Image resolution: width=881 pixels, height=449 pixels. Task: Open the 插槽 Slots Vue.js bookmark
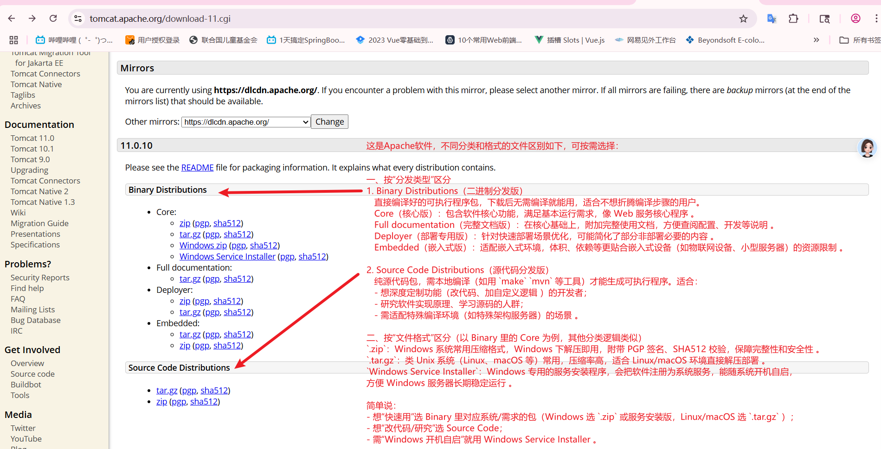[570, 40]
